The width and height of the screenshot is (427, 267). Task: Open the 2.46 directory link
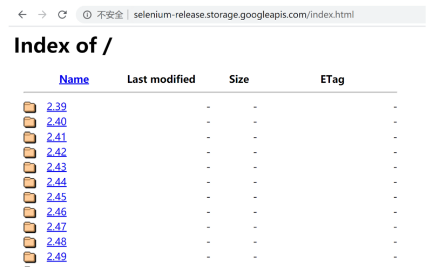pos(56,212)
